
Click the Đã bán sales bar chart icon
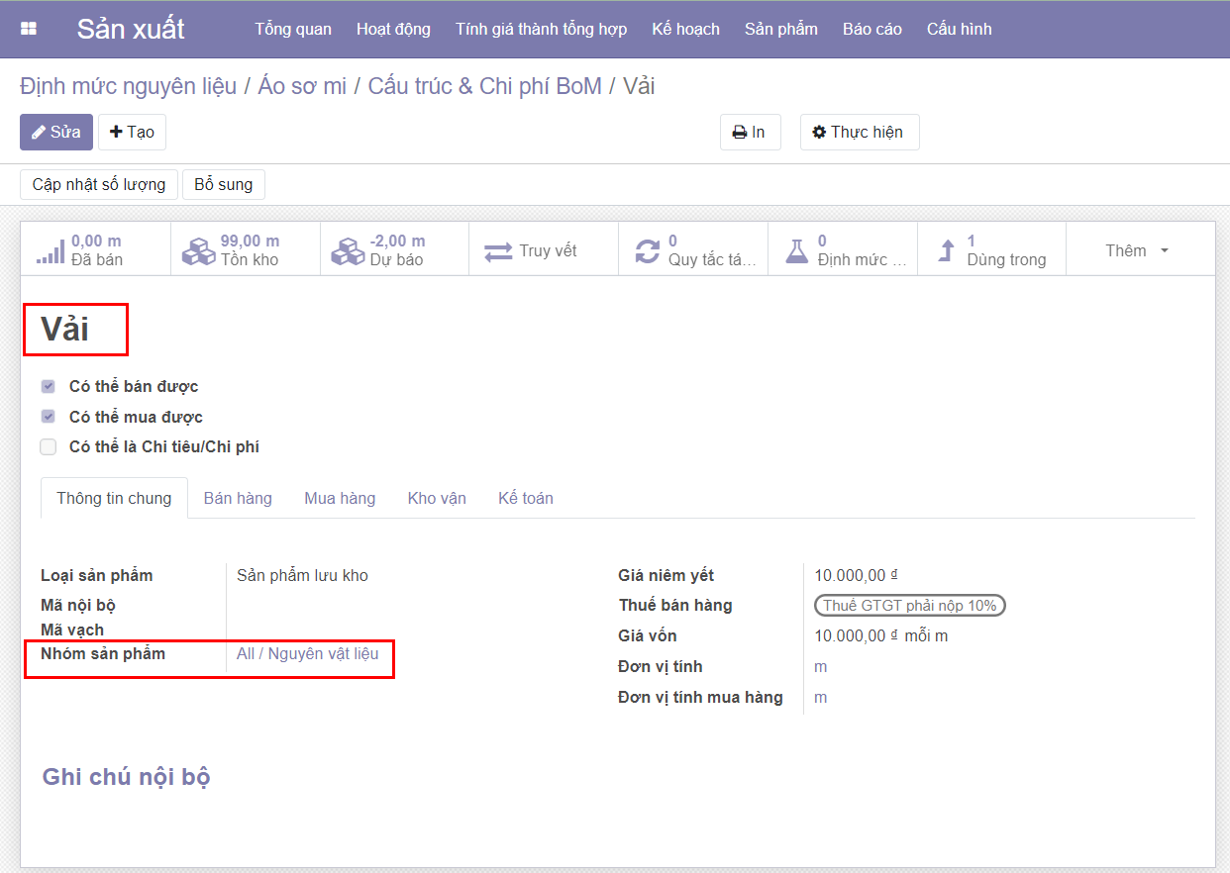pyautogui.click(x=51, y=251)
